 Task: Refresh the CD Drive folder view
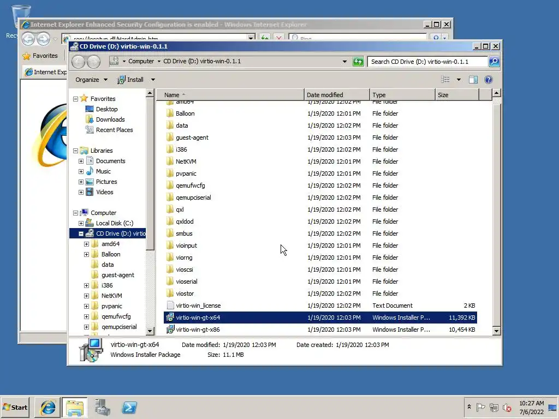358,62
